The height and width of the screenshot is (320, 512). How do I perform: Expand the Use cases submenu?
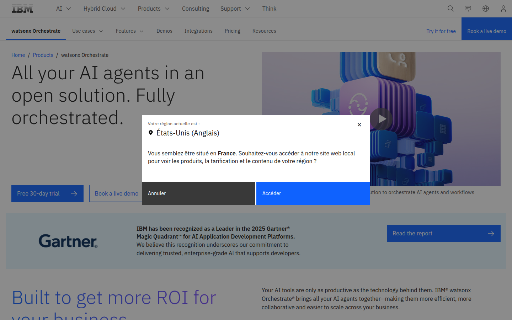pos(87,31)
